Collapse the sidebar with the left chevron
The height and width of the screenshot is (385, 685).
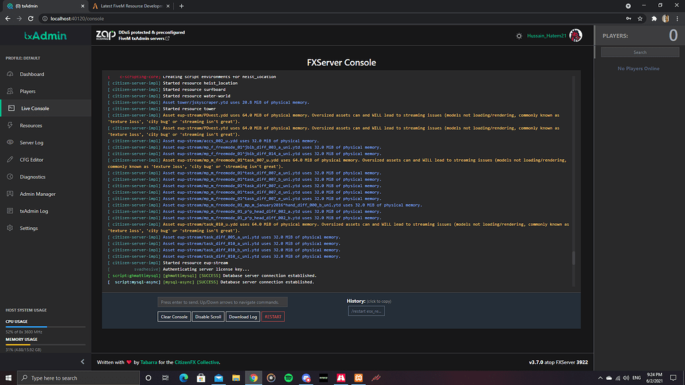pos(83,362)
